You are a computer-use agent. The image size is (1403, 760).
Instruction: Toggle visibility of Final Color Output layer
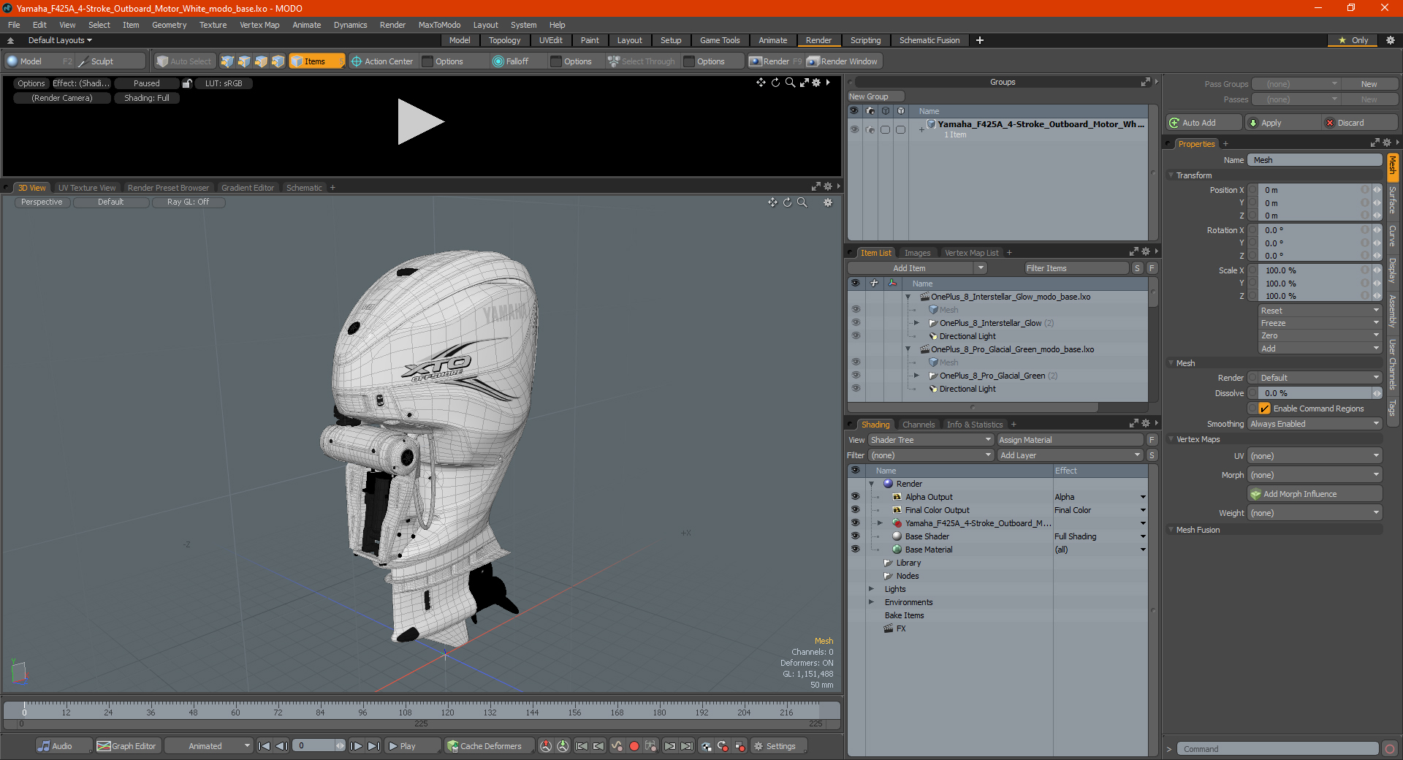click(855, 510)
